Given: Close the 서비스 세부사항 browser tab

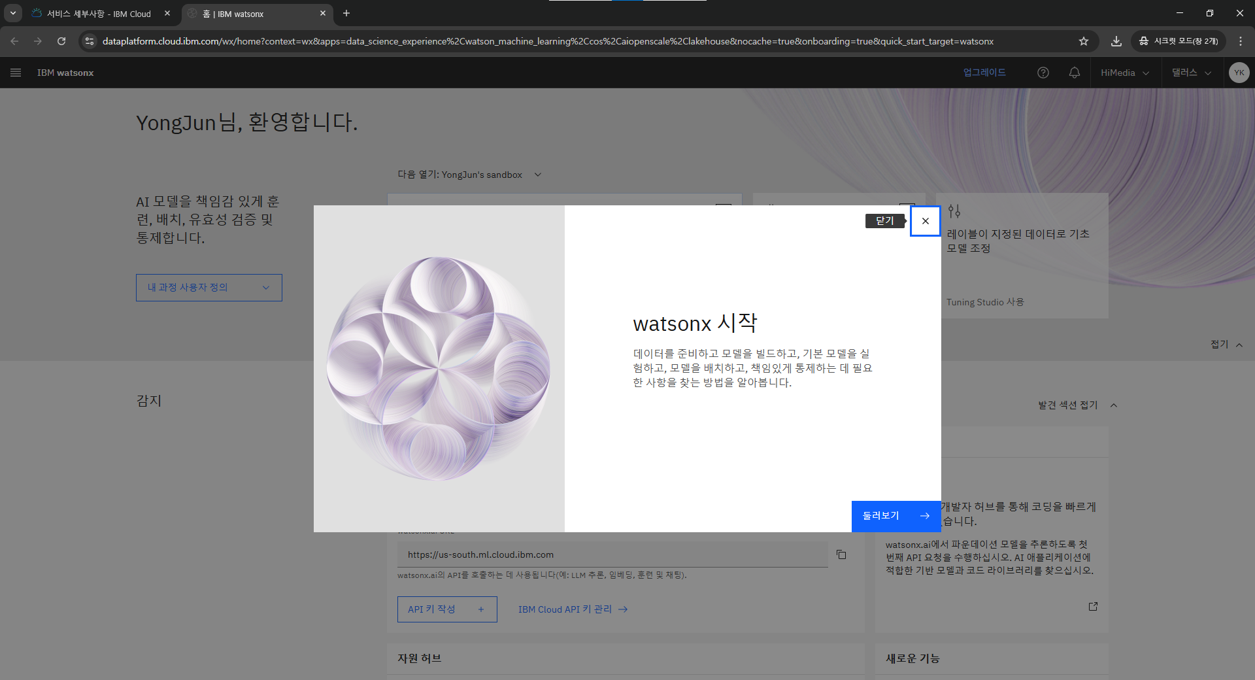Looking at the screenshot, I should tap(167, 13).
